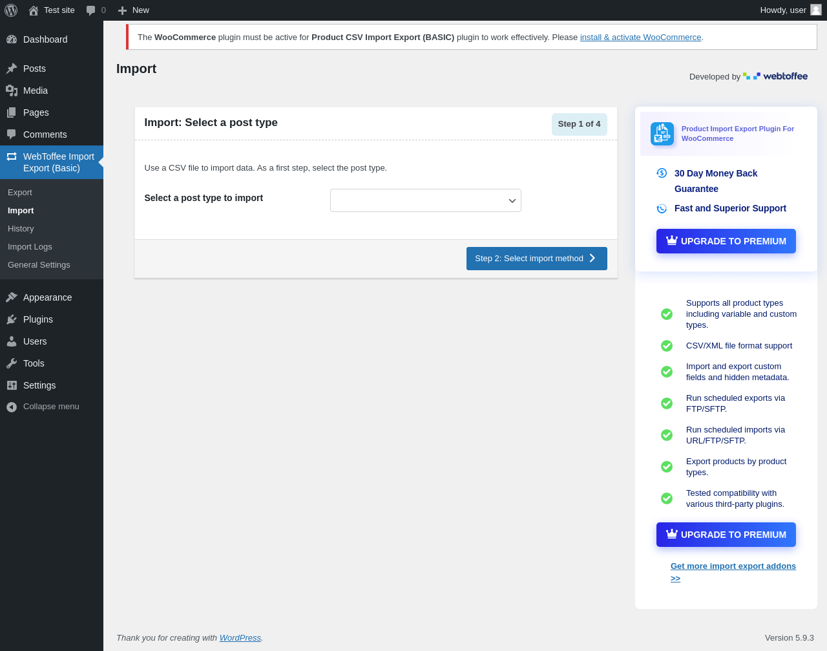
Task: Open the Export submenu item
Action: 20,193
